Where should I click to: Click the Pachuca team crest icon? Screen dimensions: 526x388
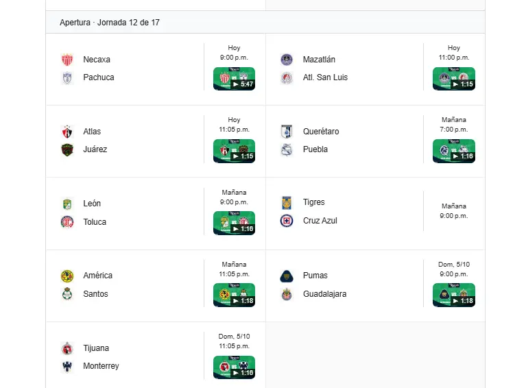click(67, 77)
